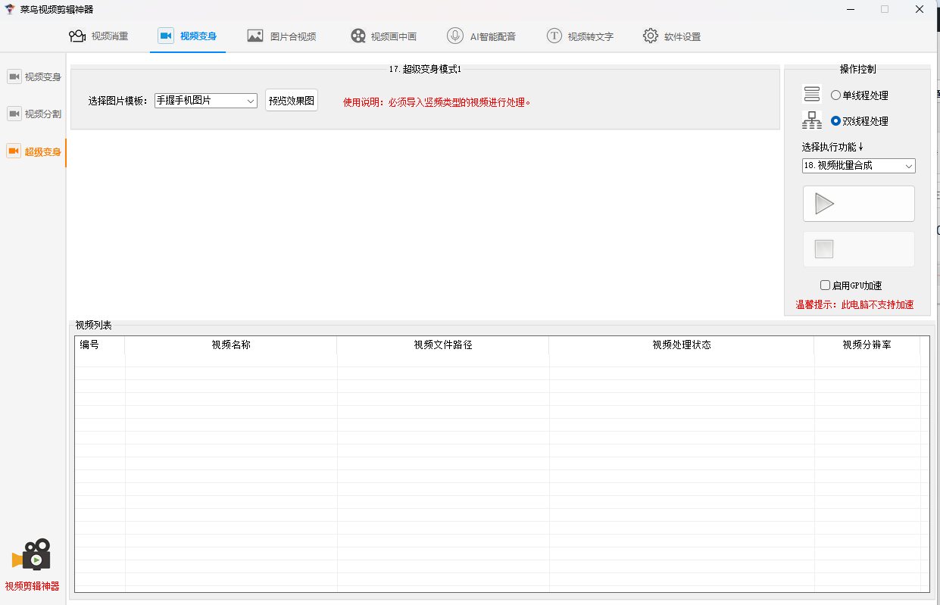
Task: Click the 图片合视频 picture icon
Action: point(255,36)
